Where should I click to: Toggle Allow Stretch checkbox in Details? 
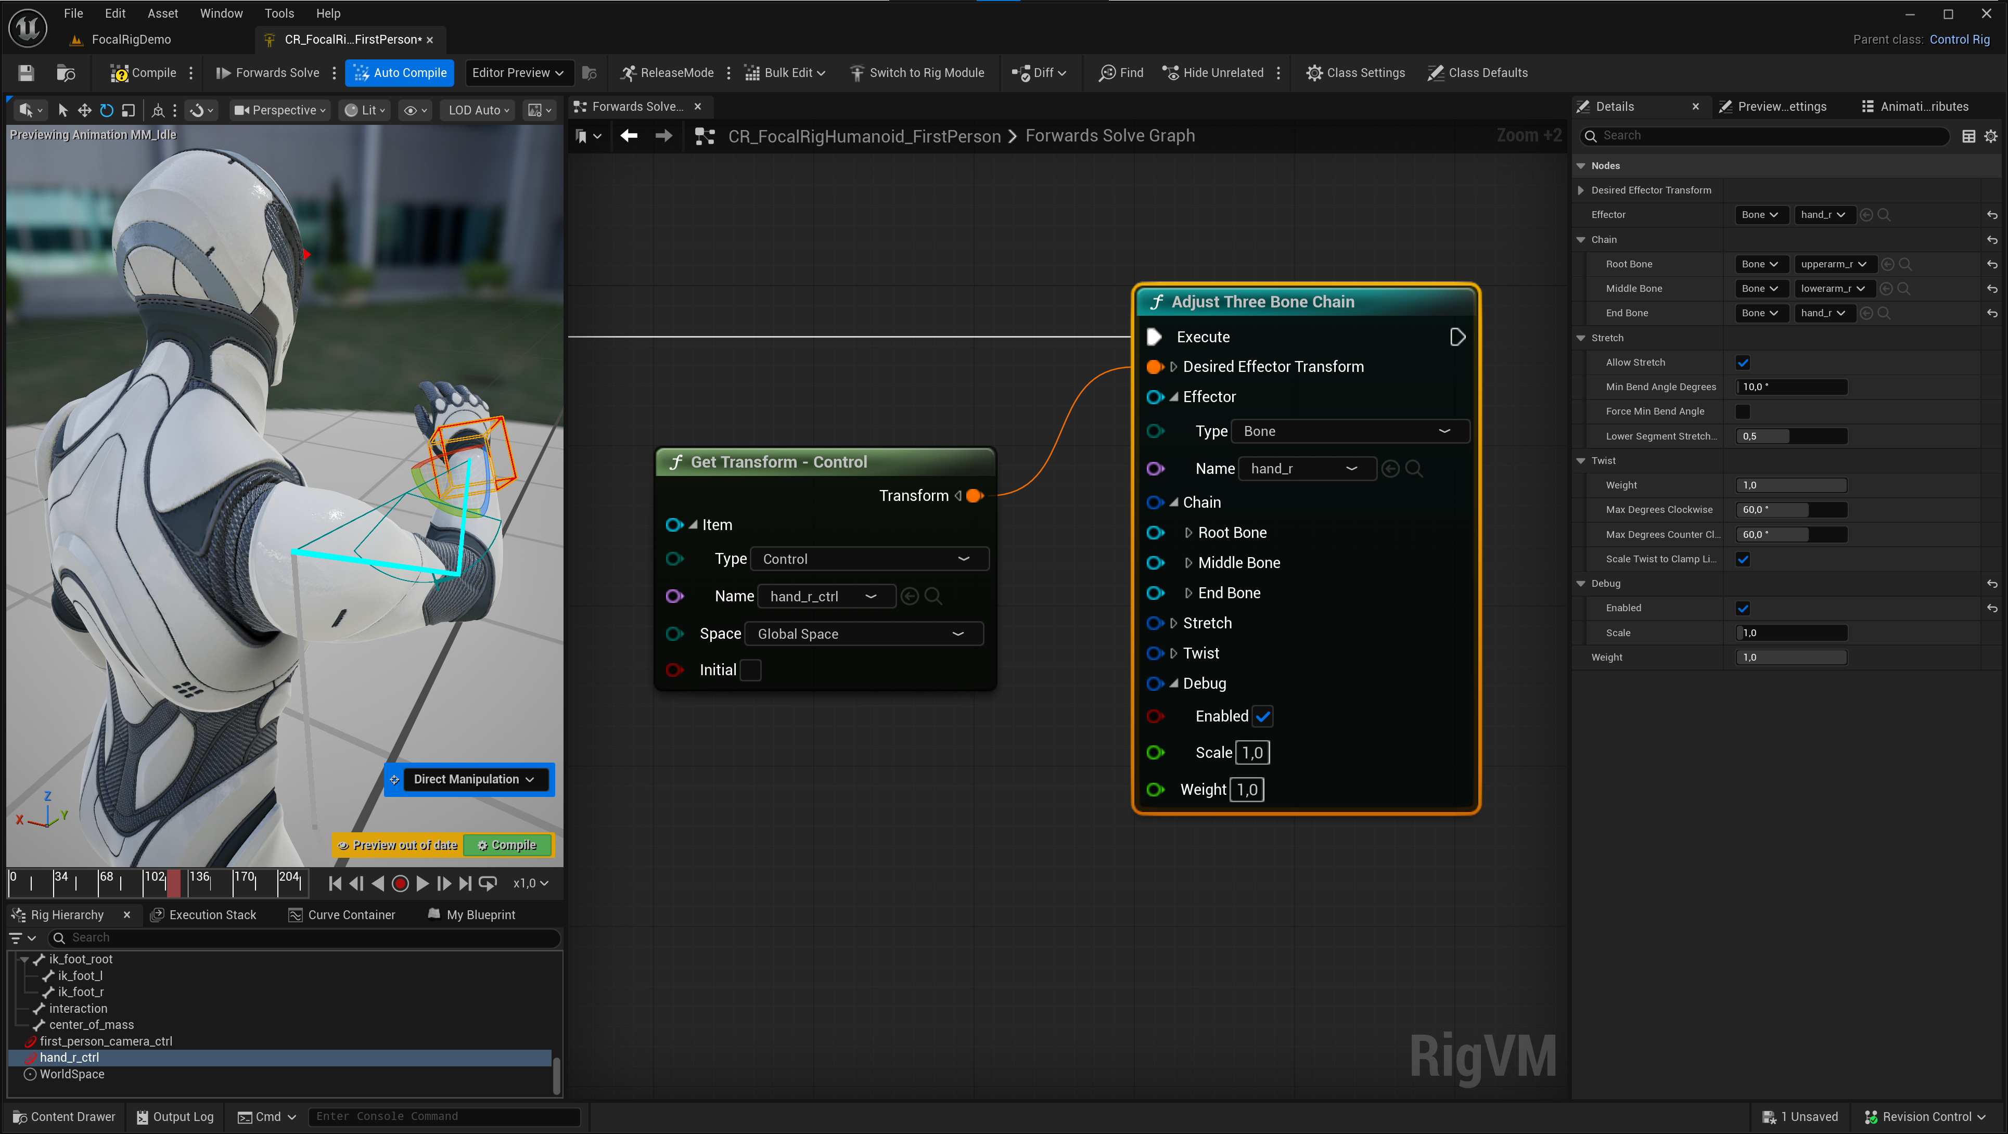pos(1743,363)
